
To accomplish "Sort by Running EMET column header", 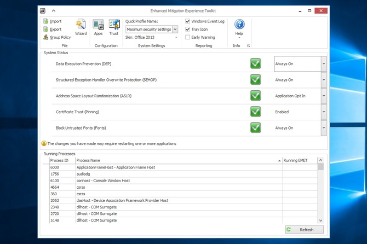I will tap(300, 160).
